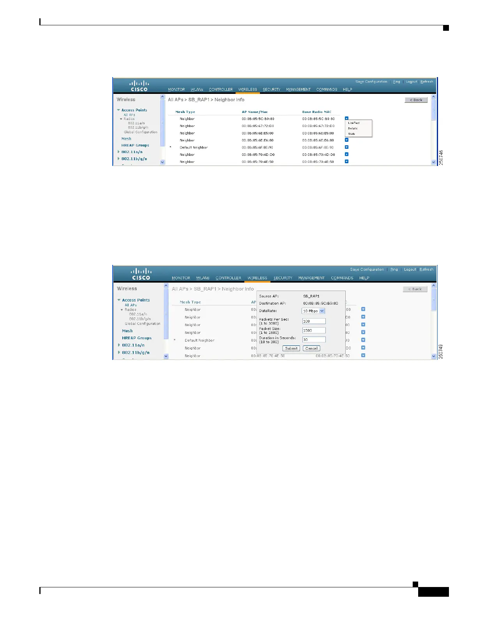Open HELP tab in the link-test dialog screenshot
Image resolution: width=477 pixels, height=617 pixels.
(x=364, y=278)
